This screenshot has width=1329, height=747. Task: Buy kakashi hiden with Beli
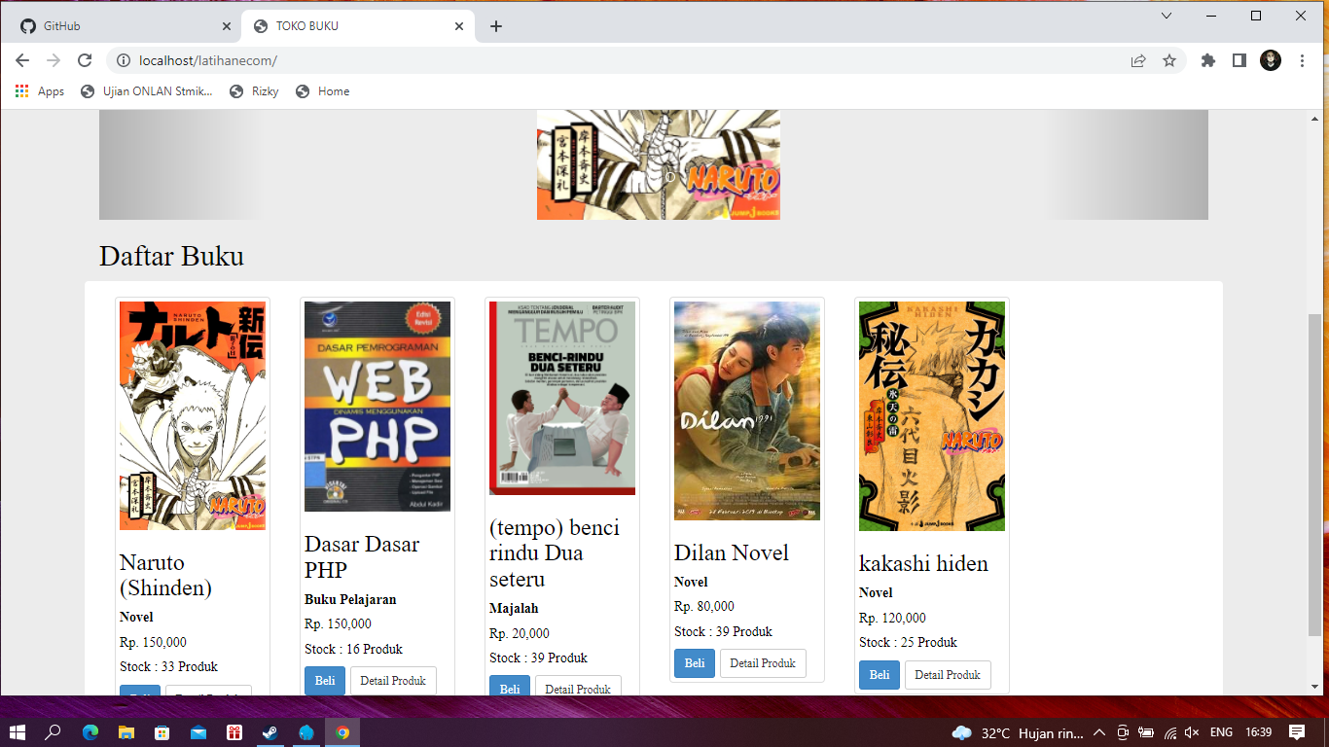coord(880,675)
